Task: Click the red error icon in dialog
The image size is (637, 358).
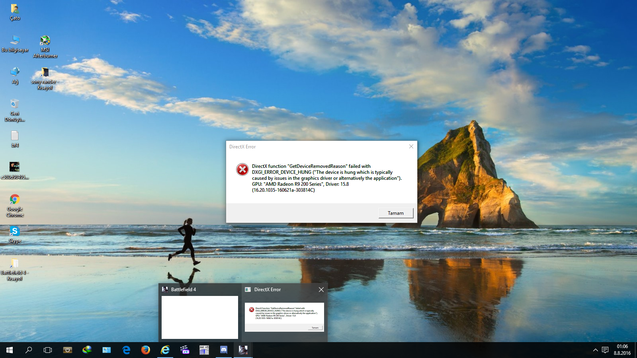Action: coord(242,169)
